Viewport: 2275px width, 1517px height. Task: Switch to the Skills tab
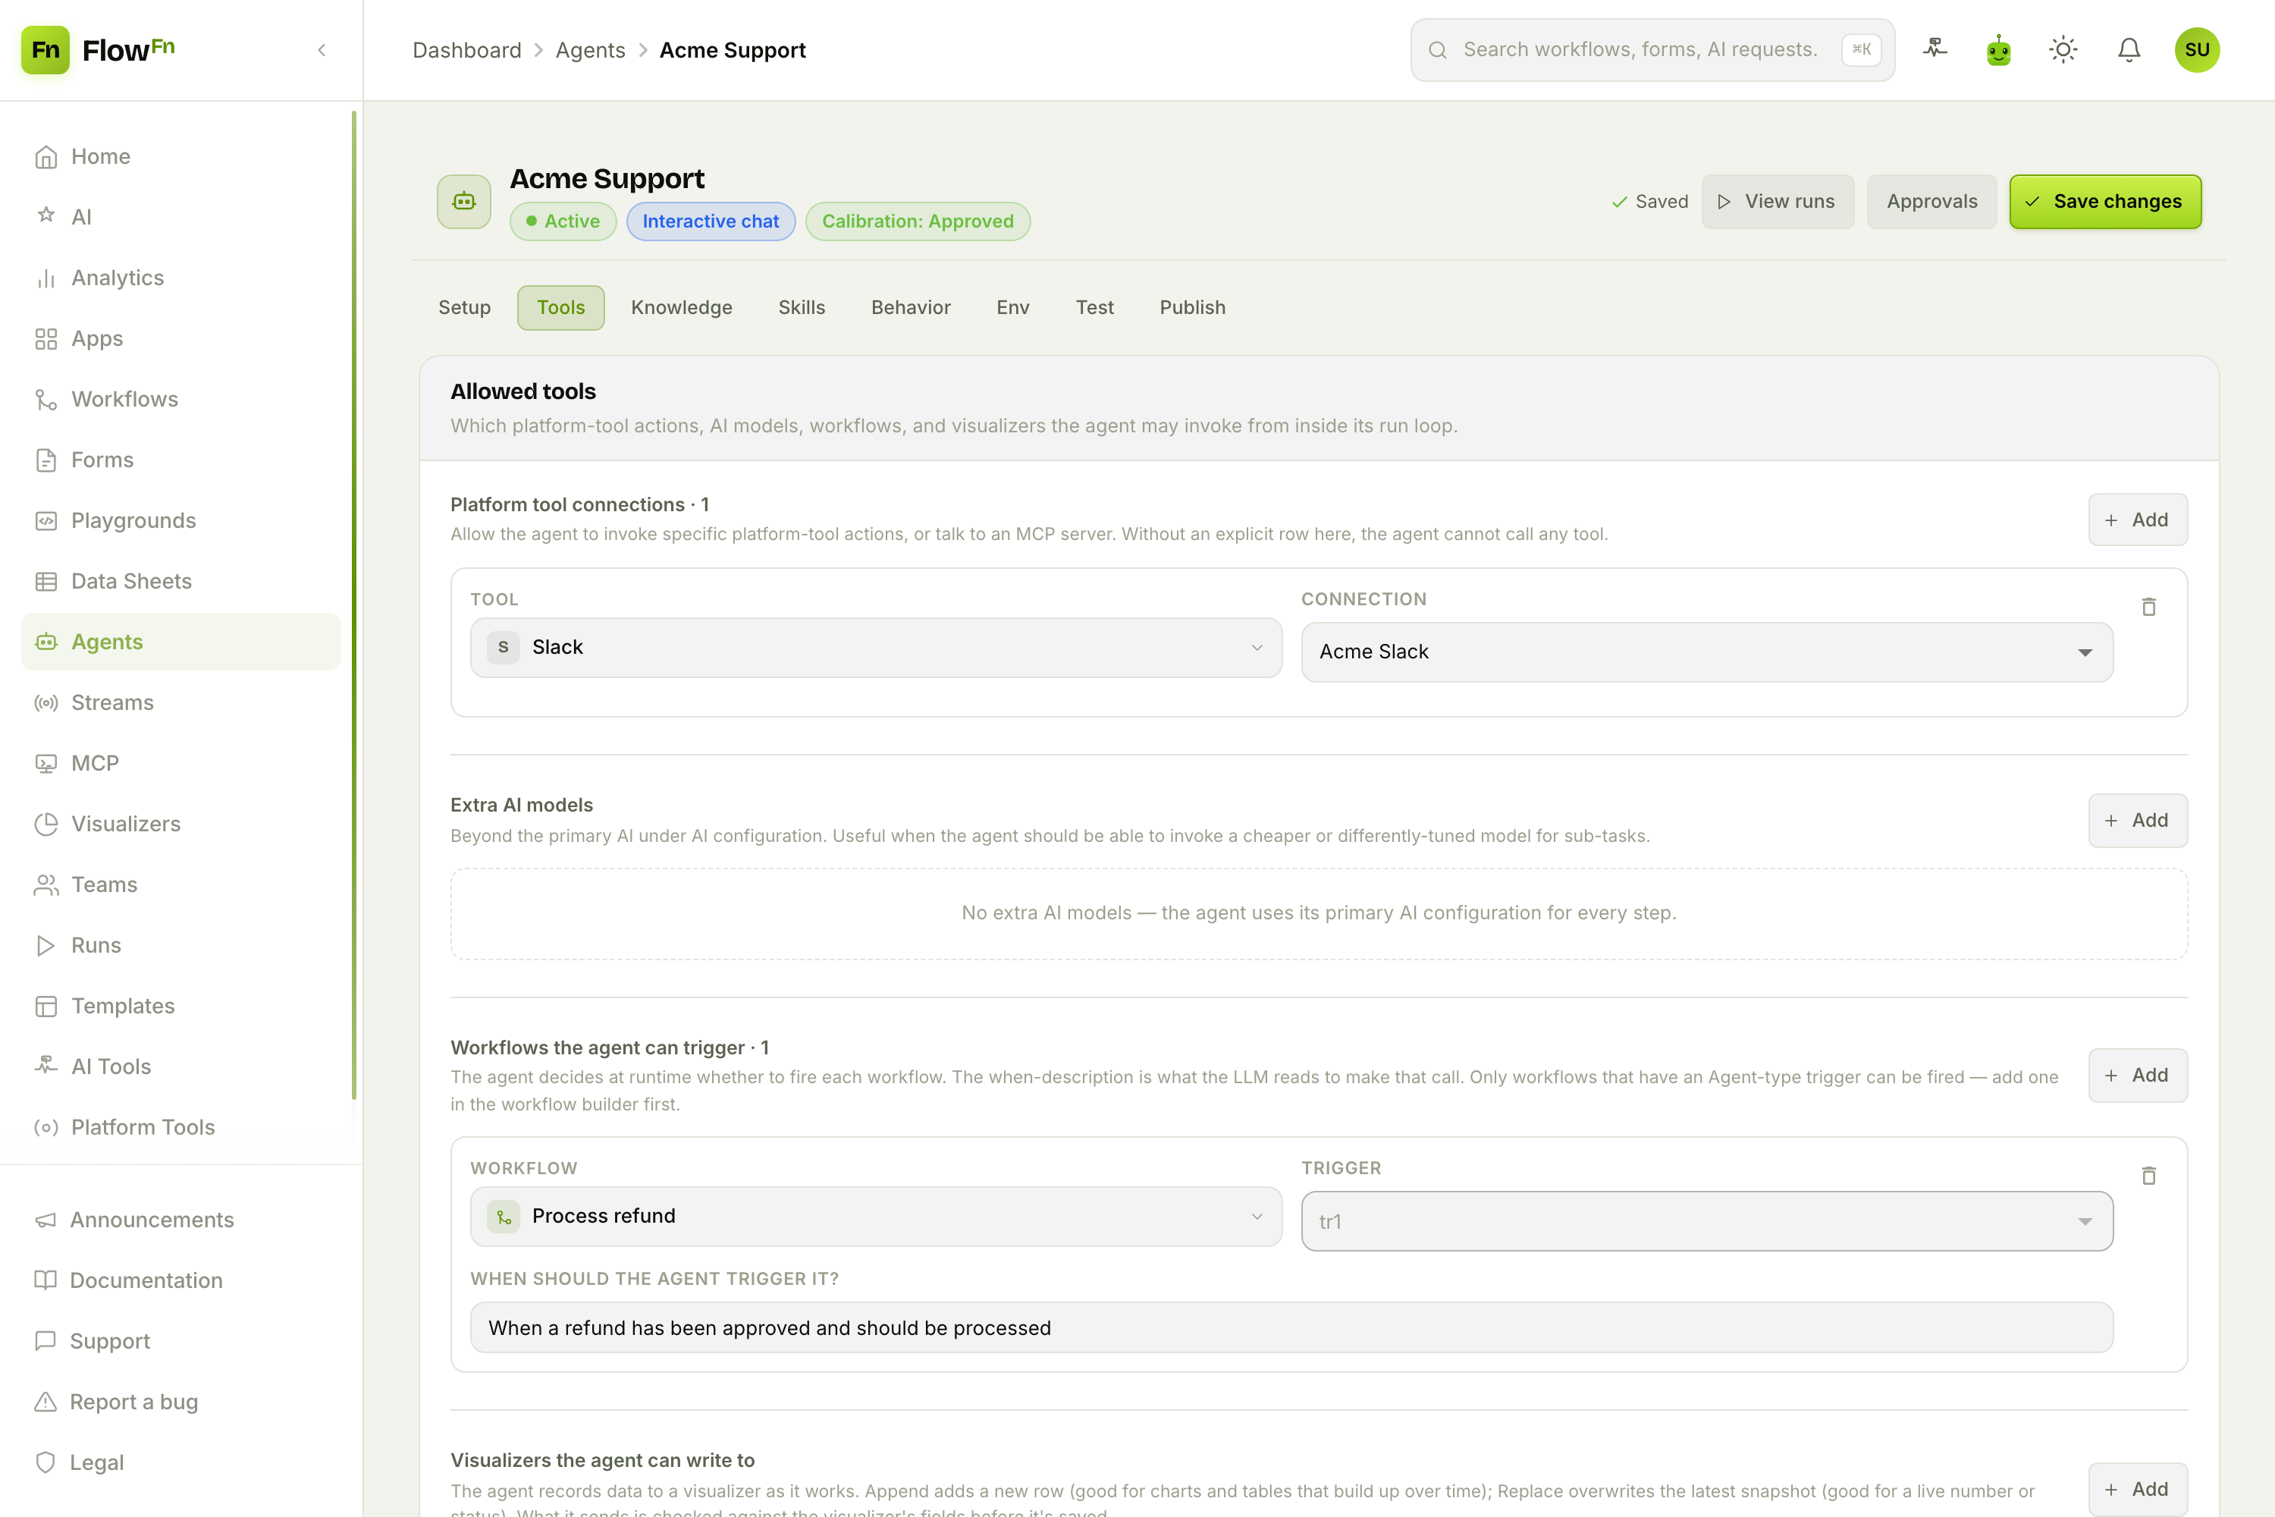pyautogui.click(x=802, y=308)
